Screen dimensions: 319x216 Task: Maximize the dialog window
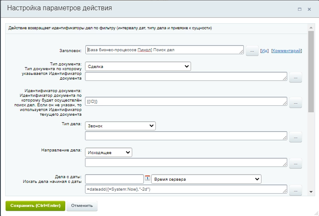point(299,9)
